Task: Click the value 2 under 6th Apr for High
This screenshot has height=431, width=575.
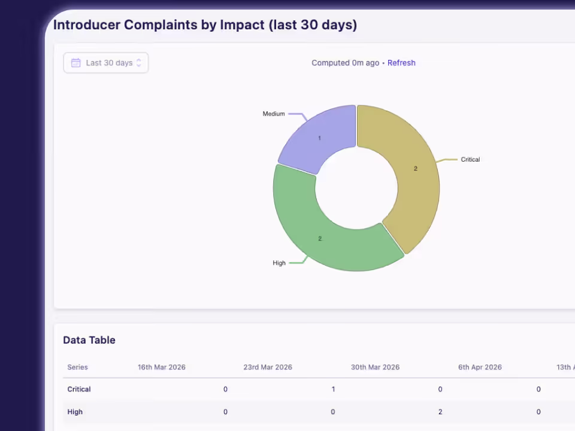Action: pyautogui.click(x=440, y=412)
